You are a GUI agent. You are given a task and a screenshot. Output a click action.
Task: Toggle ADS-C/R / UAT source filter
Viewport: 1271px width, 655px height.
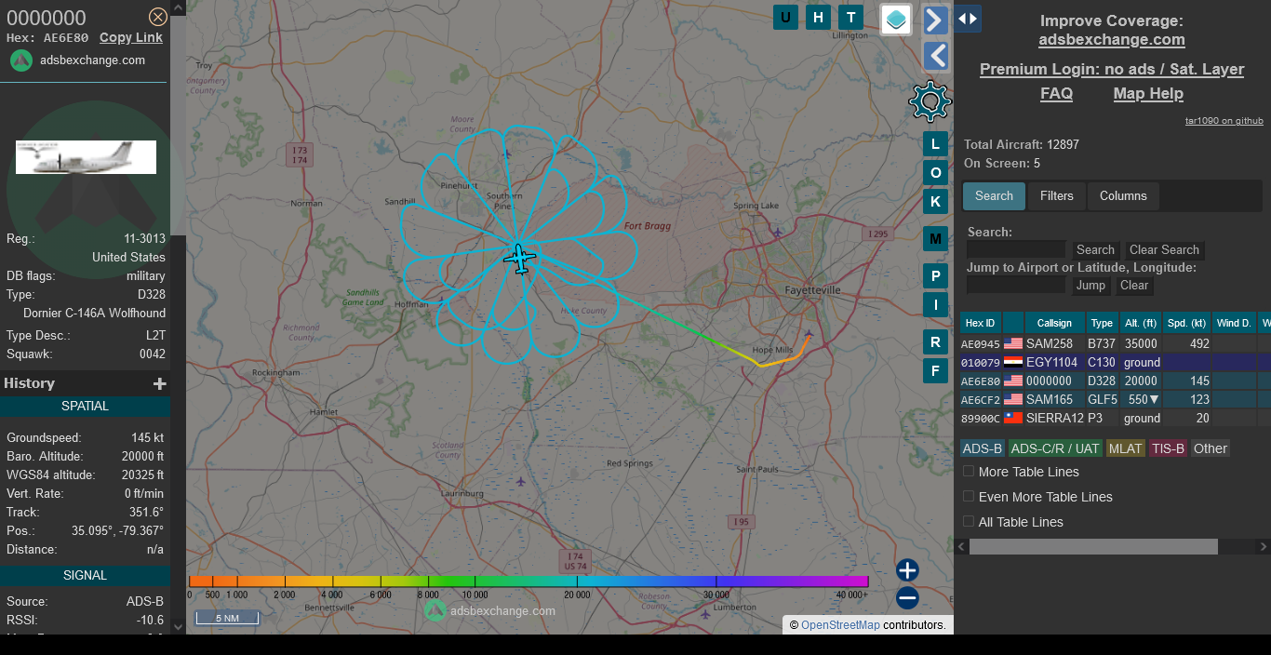[x=1055, y=448]
